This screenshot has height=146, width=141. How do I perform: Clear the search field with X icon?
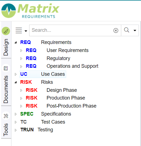116,30
